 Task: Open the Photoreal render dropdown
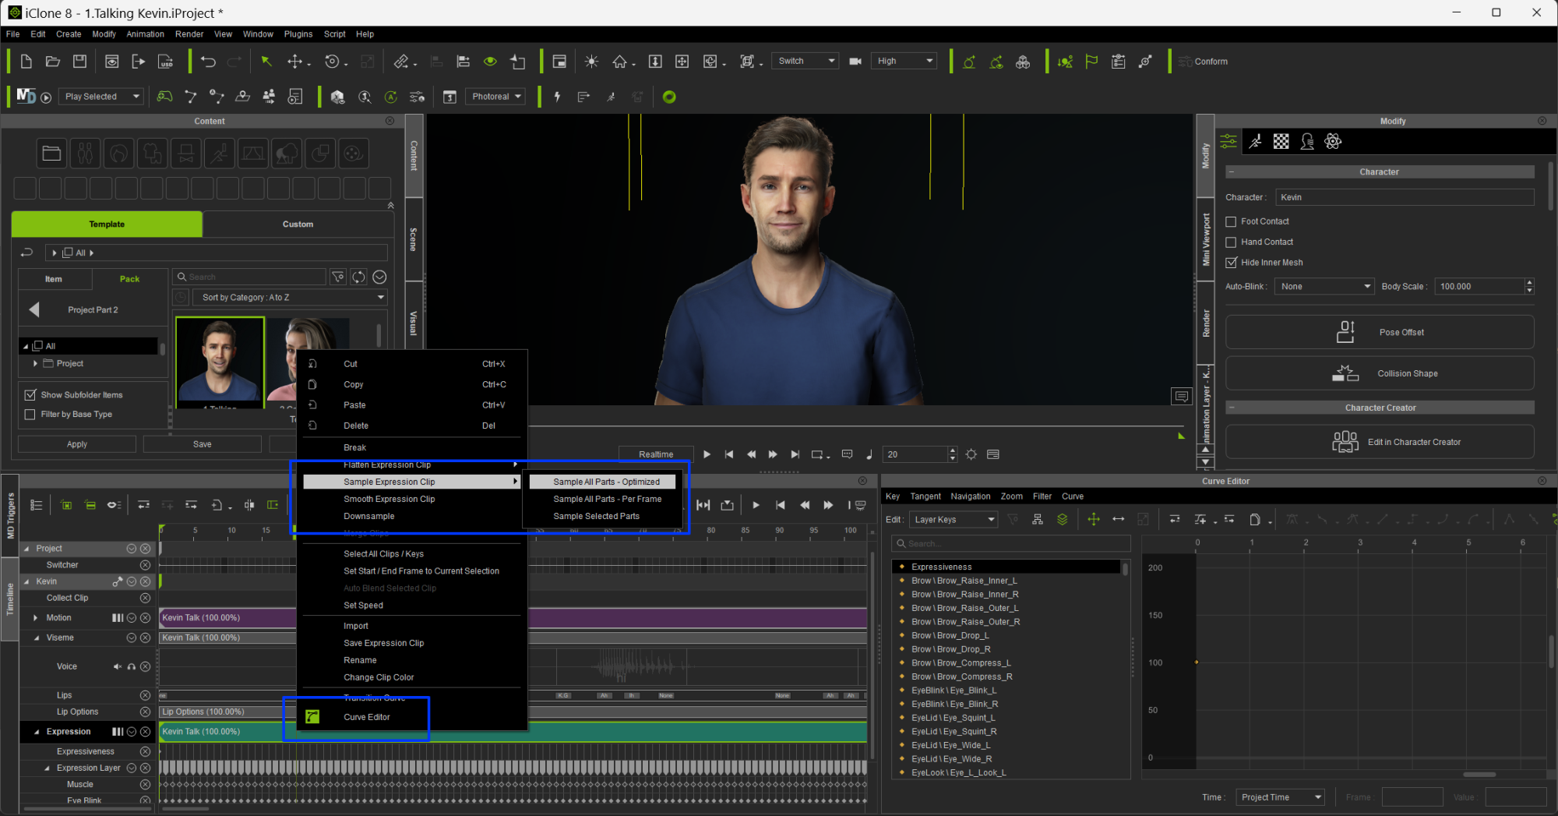tap(495, 97)
